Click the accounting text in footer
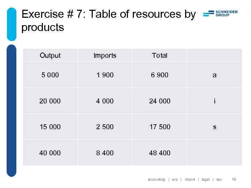 coord(156,180)
